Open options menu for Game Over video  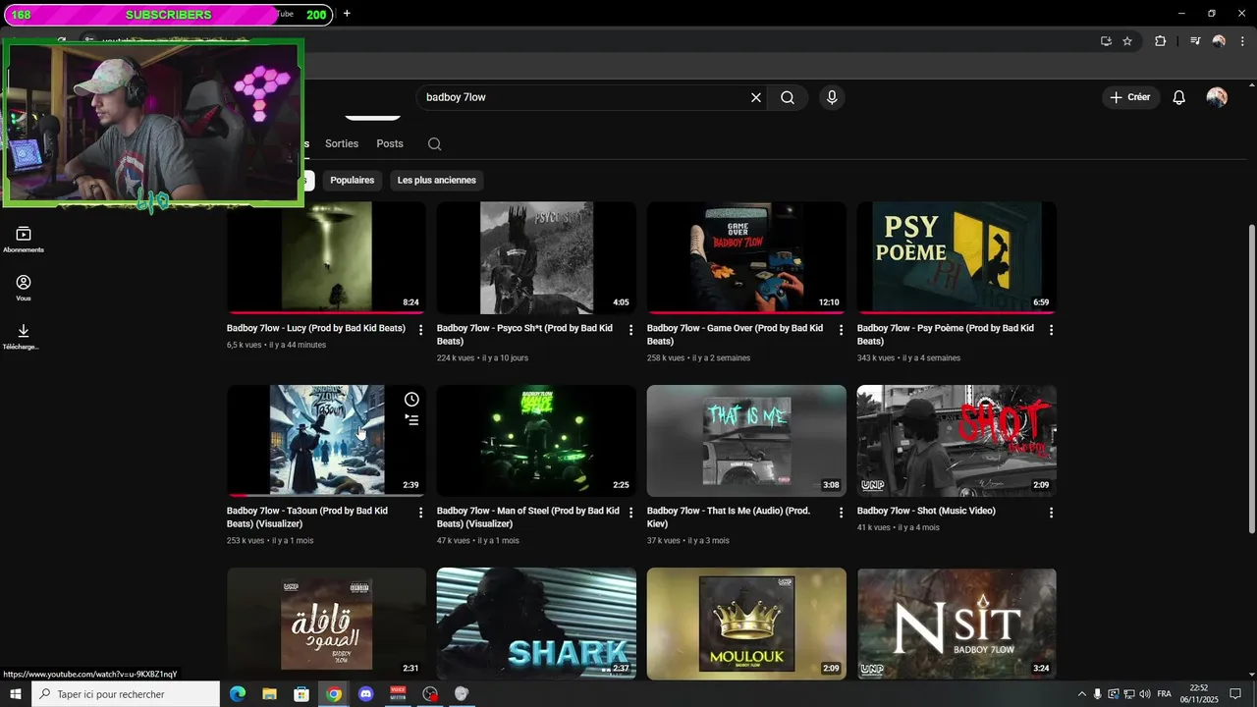coord(842,330)
